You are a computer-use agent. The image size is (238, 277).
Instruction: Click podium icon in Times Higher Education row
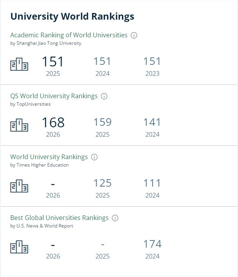19,186
